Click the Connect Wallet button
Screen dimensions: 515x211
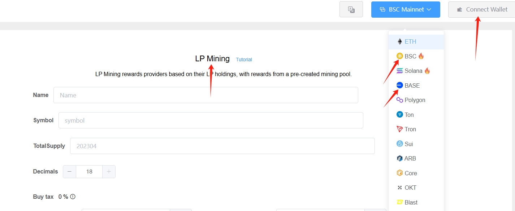(482, 10)
